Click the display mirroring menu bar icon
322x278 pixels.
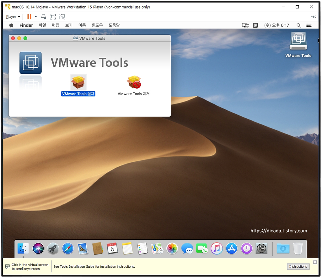pos(245,25)
